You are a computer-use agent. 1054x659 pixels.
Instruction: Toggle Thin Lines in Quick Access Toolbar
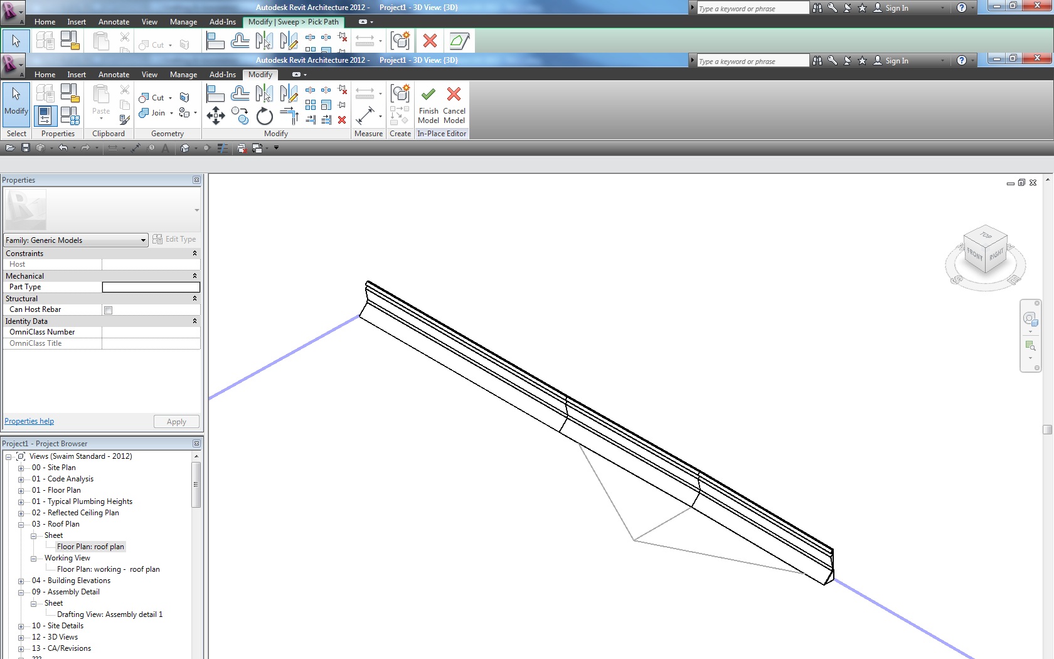pyautogui.click(x=222, y=148)
